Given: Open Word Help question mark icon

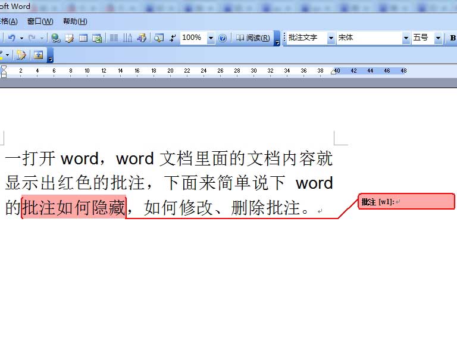Looking at the screenshot, I should point(223,38).
